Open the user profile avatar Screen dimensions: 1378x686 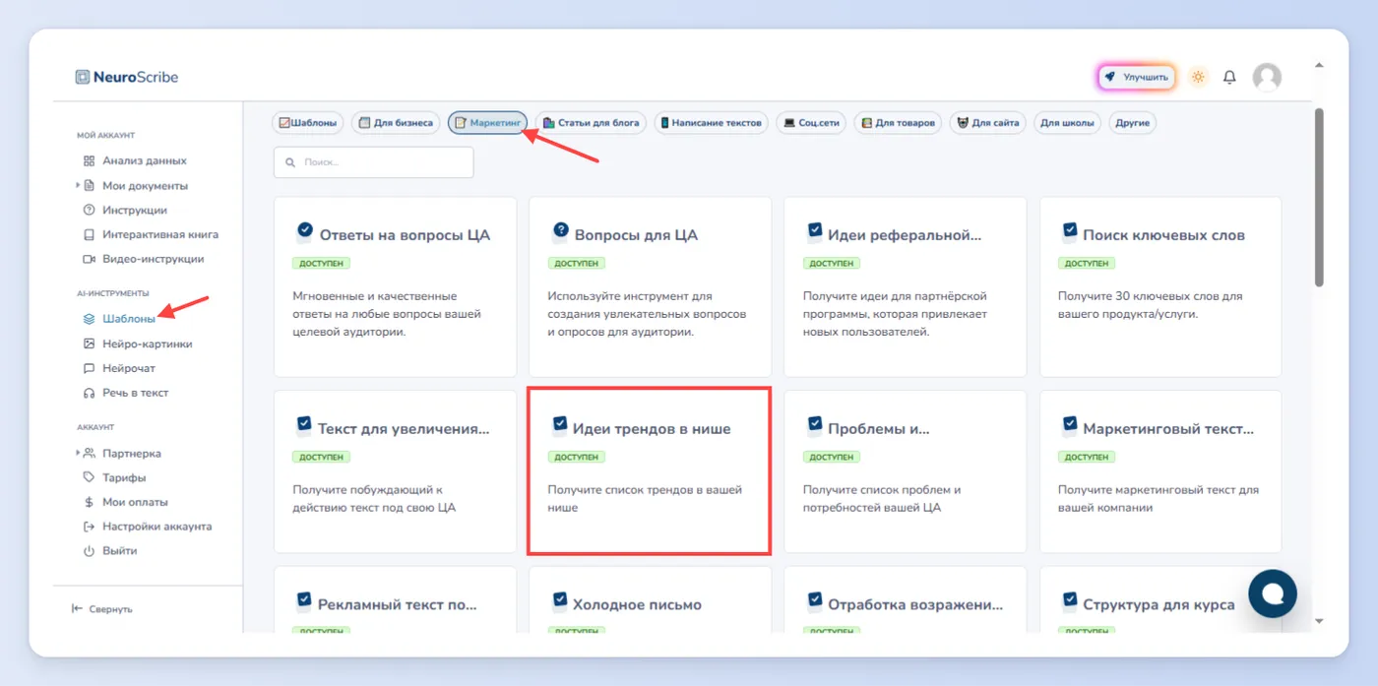1267,77
